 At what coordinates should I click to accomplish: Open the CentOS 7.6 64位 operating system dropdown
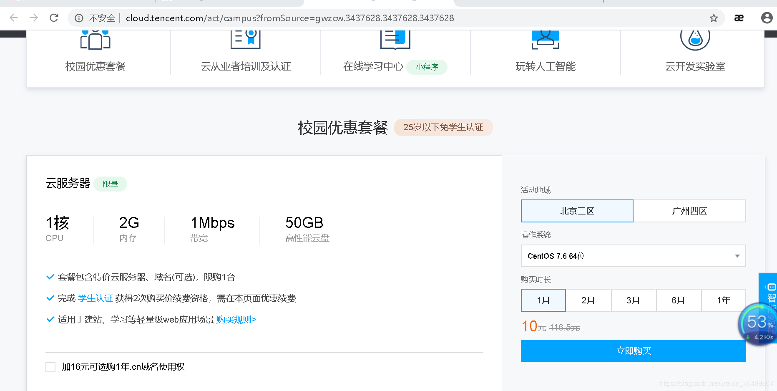click(x=633, y=256)
